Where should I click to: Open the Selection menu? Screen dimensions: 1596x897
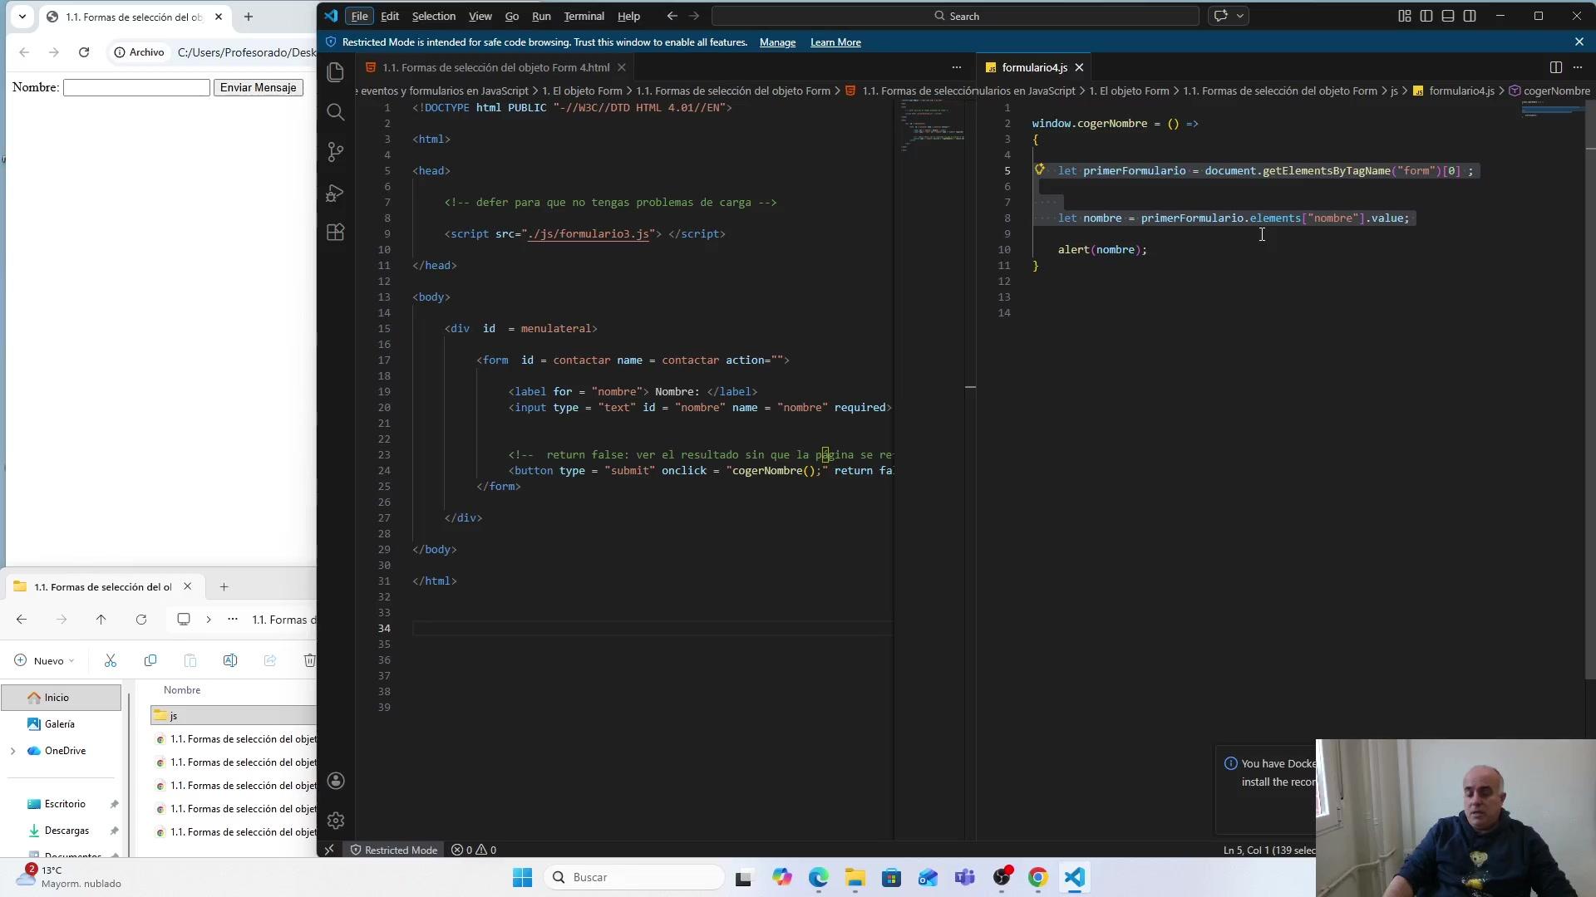coord(434,16)
